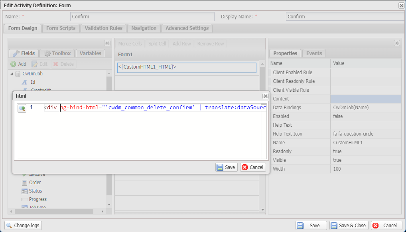Click the Name text input field
The width and height of the screenshot is (406, 232).
[142, 17]
